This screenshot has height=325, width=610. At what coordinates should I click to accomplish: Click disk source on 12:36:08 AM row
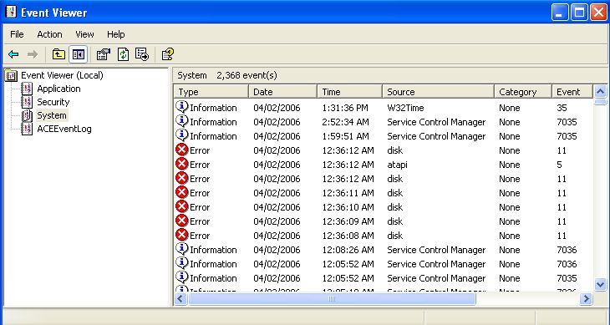(395, 236)
